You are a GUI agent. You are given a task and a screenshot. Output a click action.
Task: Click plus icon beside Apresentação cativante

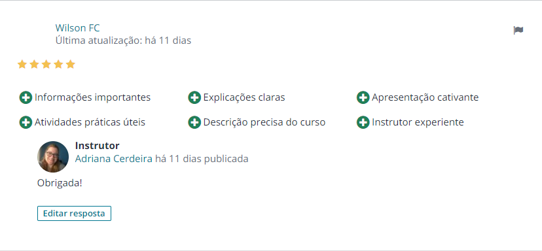click(363, 97)
